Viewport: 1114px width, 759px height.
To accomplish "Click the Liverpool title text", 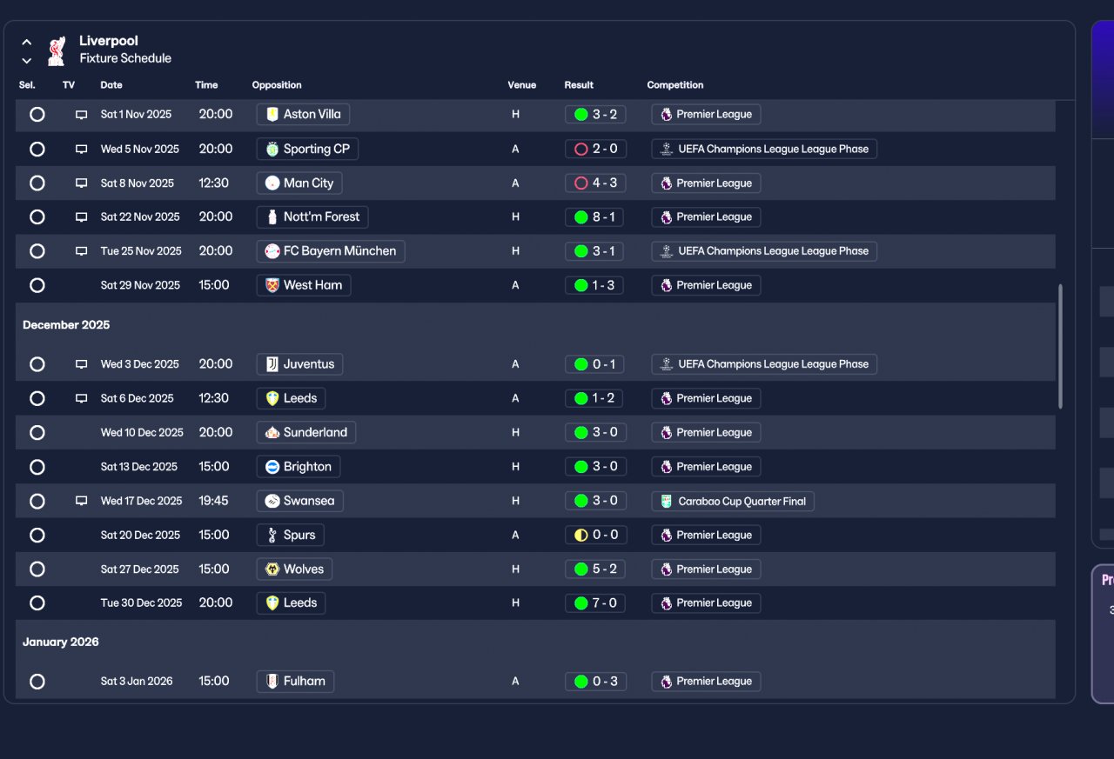I will 109,41.
